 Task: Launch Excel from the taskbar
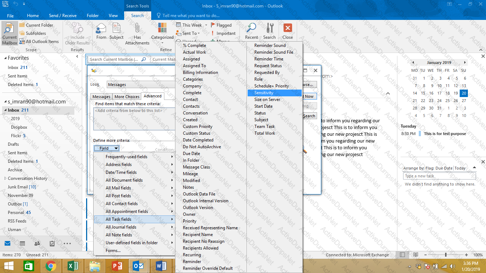click(73, 266)
